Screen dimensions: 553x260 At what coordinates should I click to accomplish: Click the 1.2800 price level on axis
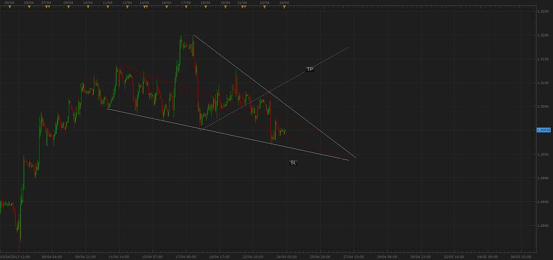542,226
